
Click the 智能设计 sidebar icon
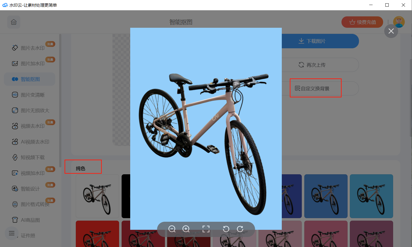pos(15,189)
